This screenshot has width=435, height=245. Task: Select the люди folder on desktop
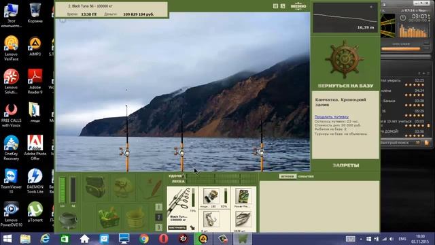tap(35, 112)
